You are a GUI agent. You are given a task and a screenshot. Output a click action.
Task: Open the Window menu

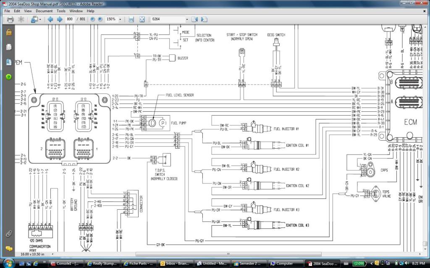[76, 11]
